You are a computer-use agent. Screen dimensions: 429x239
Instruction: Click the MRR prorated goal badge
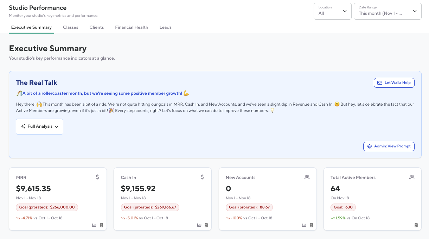pyautogui.click(x=47, y=207)
